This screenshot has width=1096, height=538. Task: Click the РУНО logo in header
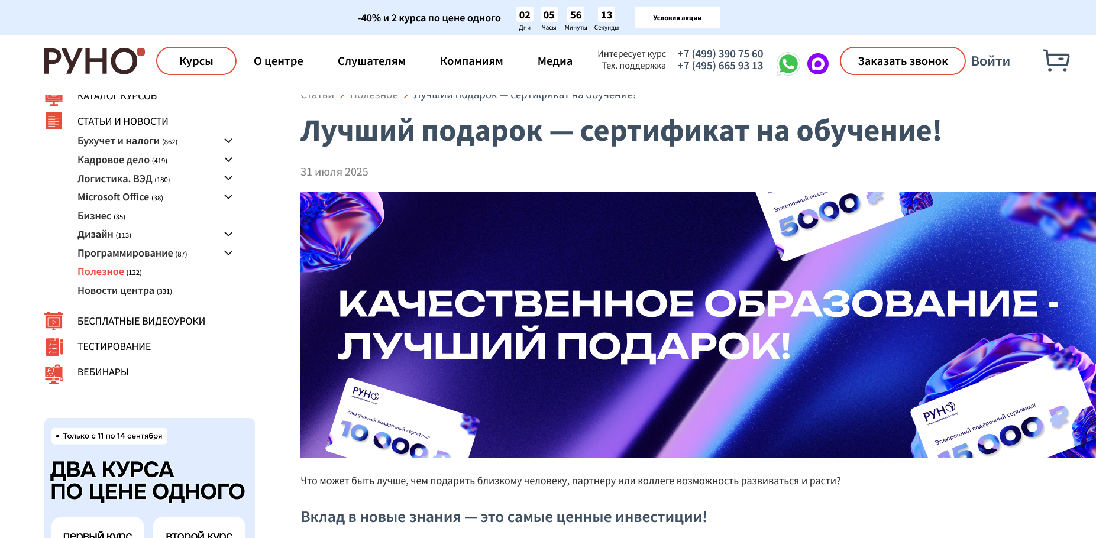tap(94, 61)
